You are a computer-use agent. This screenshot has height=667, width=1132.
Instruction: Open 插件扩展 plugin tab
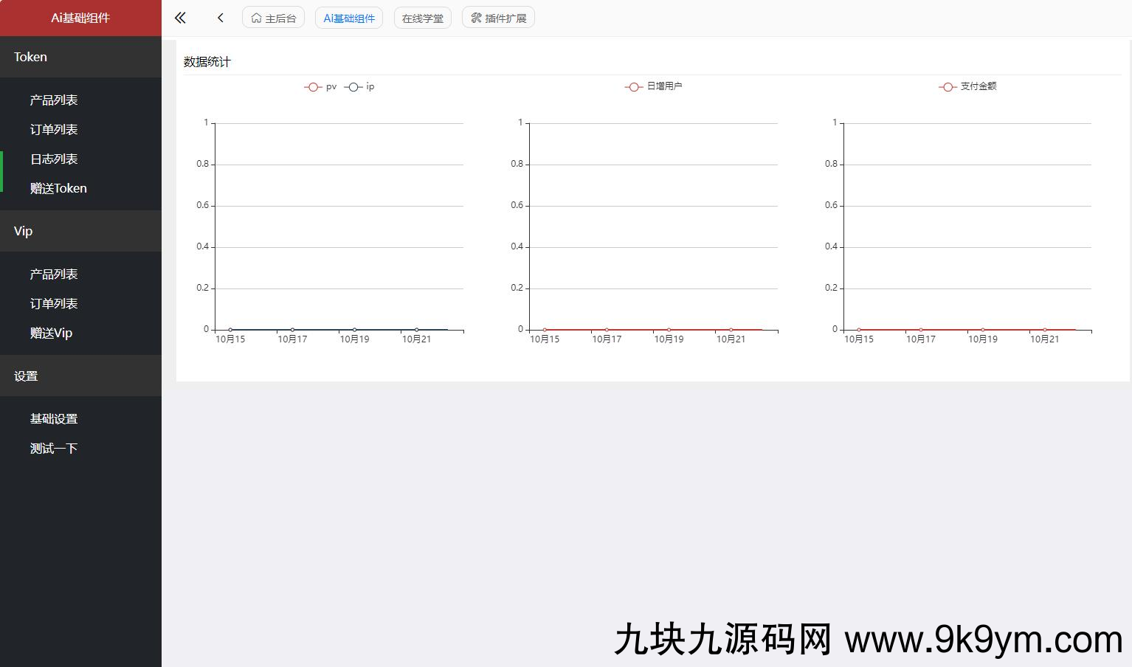tap(498, 18)
